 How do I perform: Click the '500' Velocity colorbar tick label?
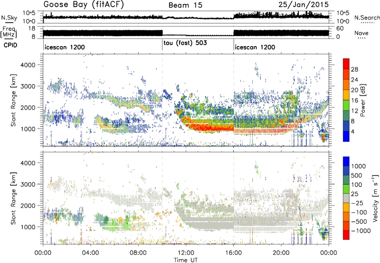(356, 175)
